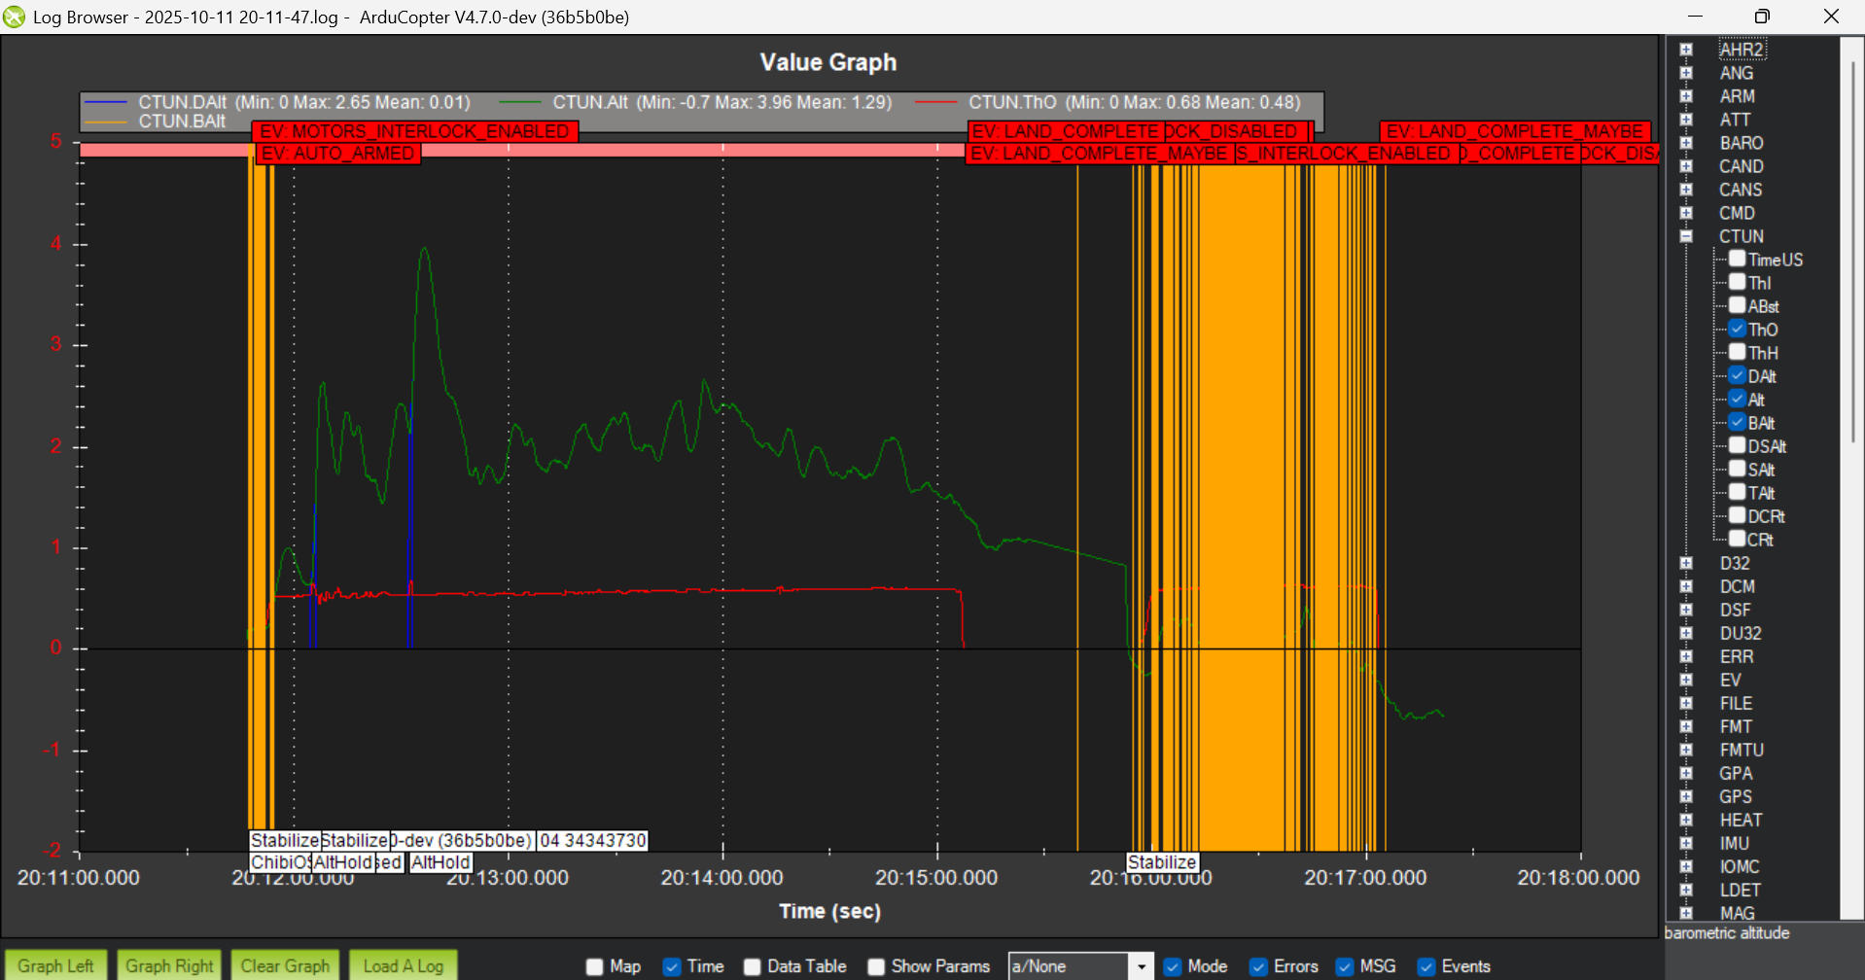The width and height of the screenshot is (1865, 980).
Task: Click plus icon beside ERR
Action: 1686,657
